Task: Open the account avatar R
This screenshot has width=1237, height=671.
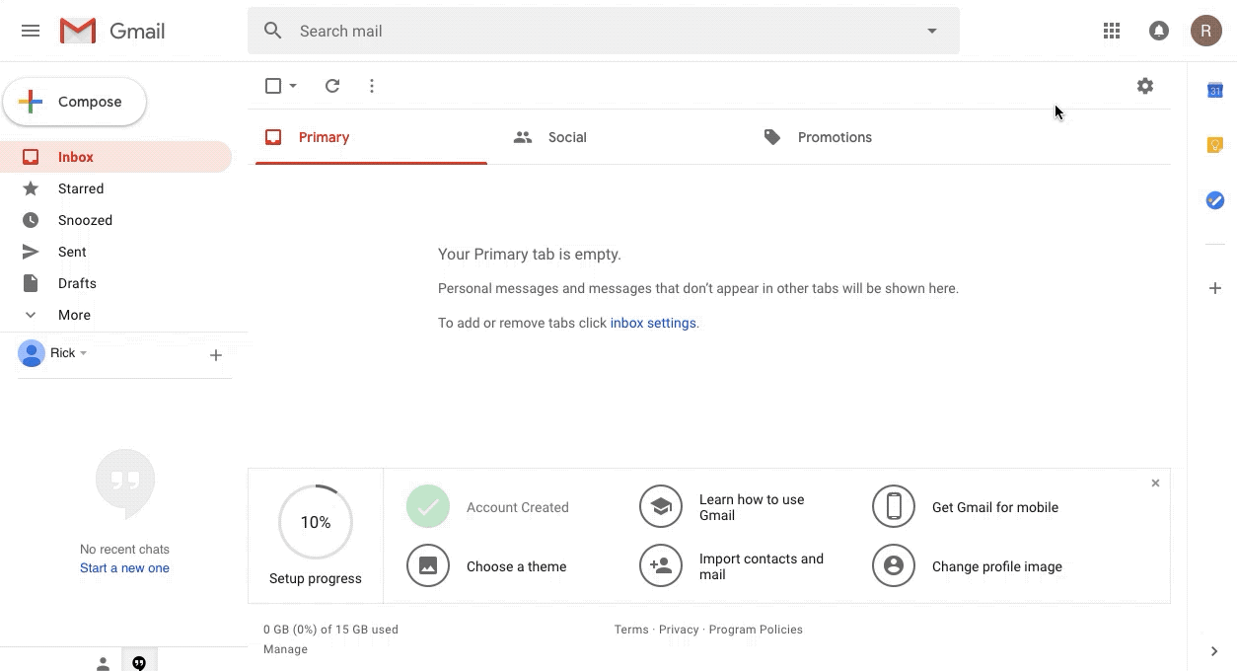Action: tap(1205, 31)
